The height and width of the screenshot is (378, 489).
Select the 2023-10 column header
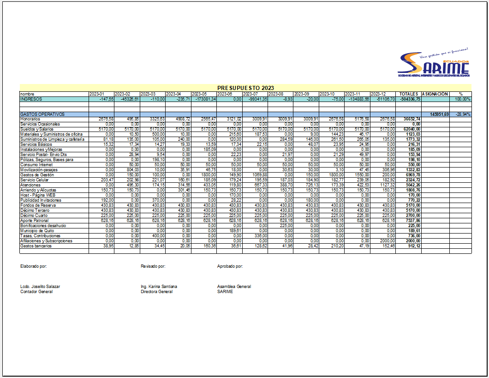[x=327, y=94]
